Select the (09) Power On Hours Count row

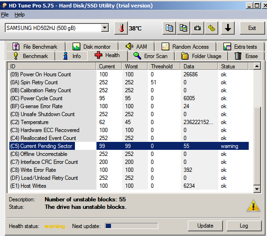(x=129, y=74)
